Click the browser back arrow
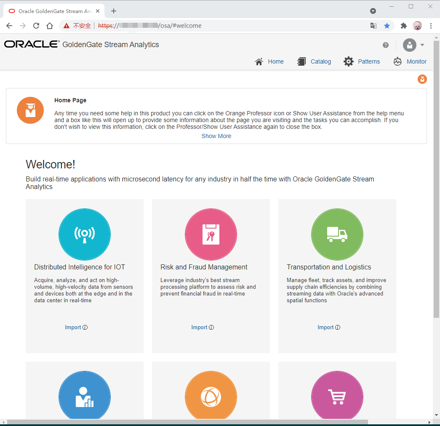This screenshot has height=426, width=440. (x=9, y=26)
